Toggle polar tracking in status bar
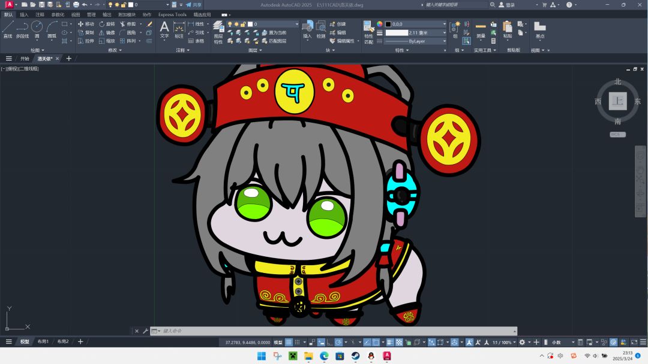Viewport: 648px width, 364px height. (338, 342)
